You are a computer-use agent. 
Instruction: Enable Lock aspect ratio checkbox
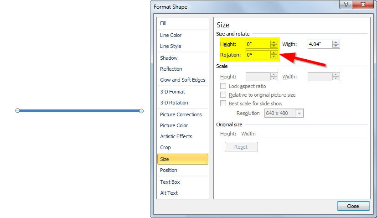point(223,86)
